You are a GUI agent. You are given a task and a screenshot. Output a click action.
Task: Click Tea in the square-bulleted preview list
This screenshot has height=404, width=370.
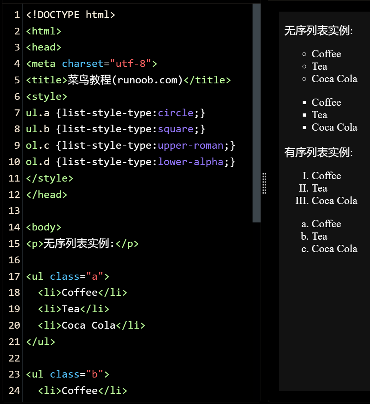319,115
